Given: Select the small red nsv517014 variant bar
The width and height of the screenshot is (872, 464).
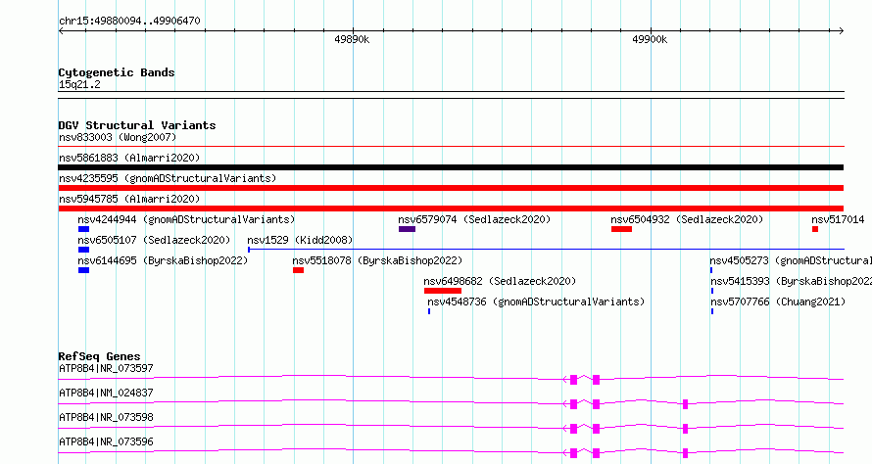Looking at the screenshot, I should [815, 229].
